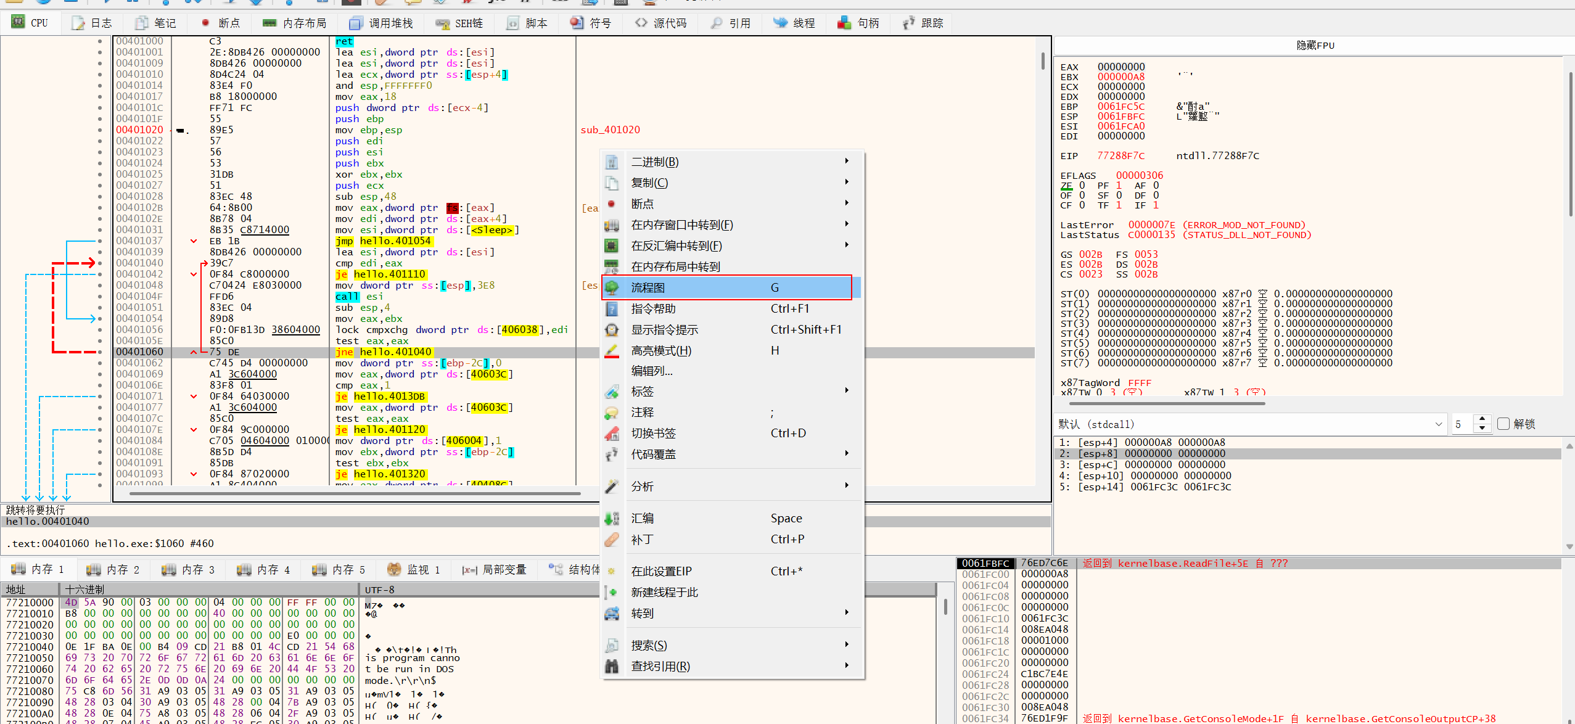Open the 默认 (stdcall) calling convention dropdown
Image resolution: width=1575 pixels, height=724 pixels.
point(1251,424)
